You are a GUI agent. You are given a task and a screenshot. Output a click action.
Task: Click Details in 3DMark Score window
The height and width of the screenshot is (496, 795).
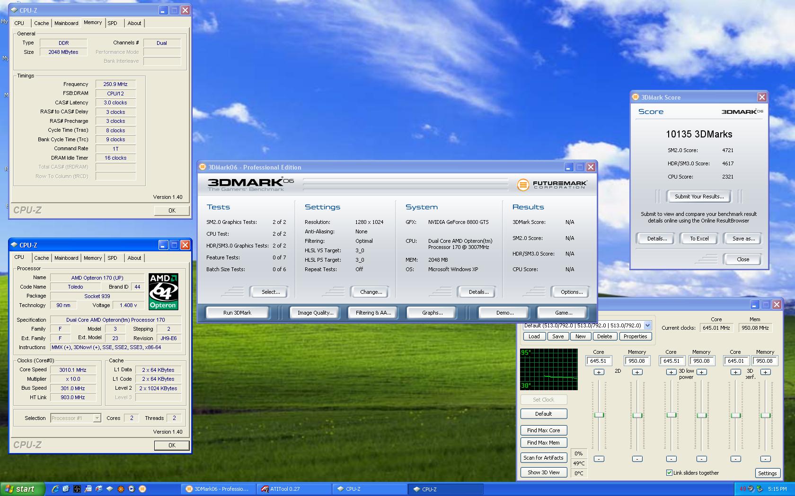657,239
